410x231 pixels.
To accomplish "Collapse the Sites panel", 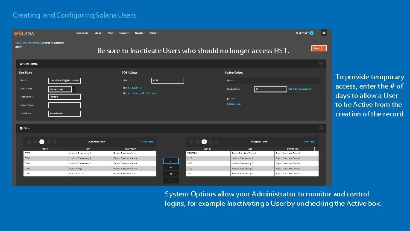I will click(x=321, y=128).
